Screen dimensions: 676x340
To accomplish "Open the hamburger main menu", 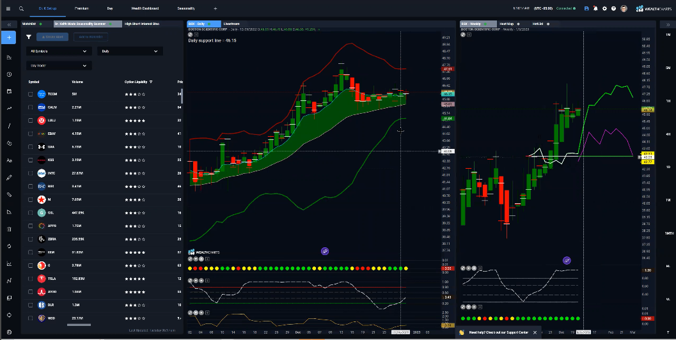I will (8, 8).
